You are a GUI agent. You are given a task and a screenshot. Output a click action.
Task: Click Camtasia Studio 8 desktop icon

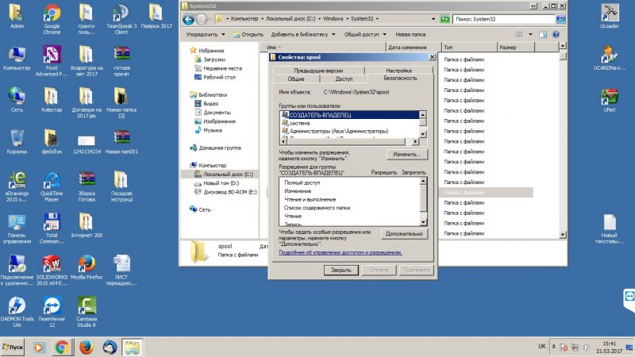click(87, 307)
